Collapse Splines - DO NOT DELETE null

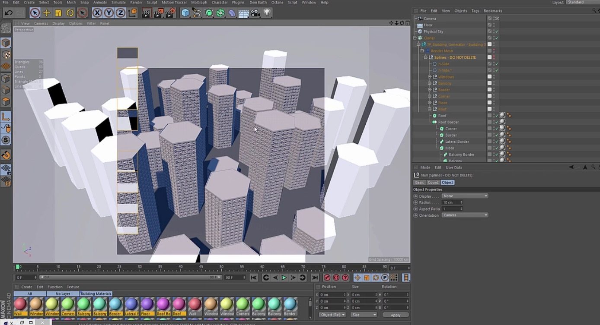[426, 57]
